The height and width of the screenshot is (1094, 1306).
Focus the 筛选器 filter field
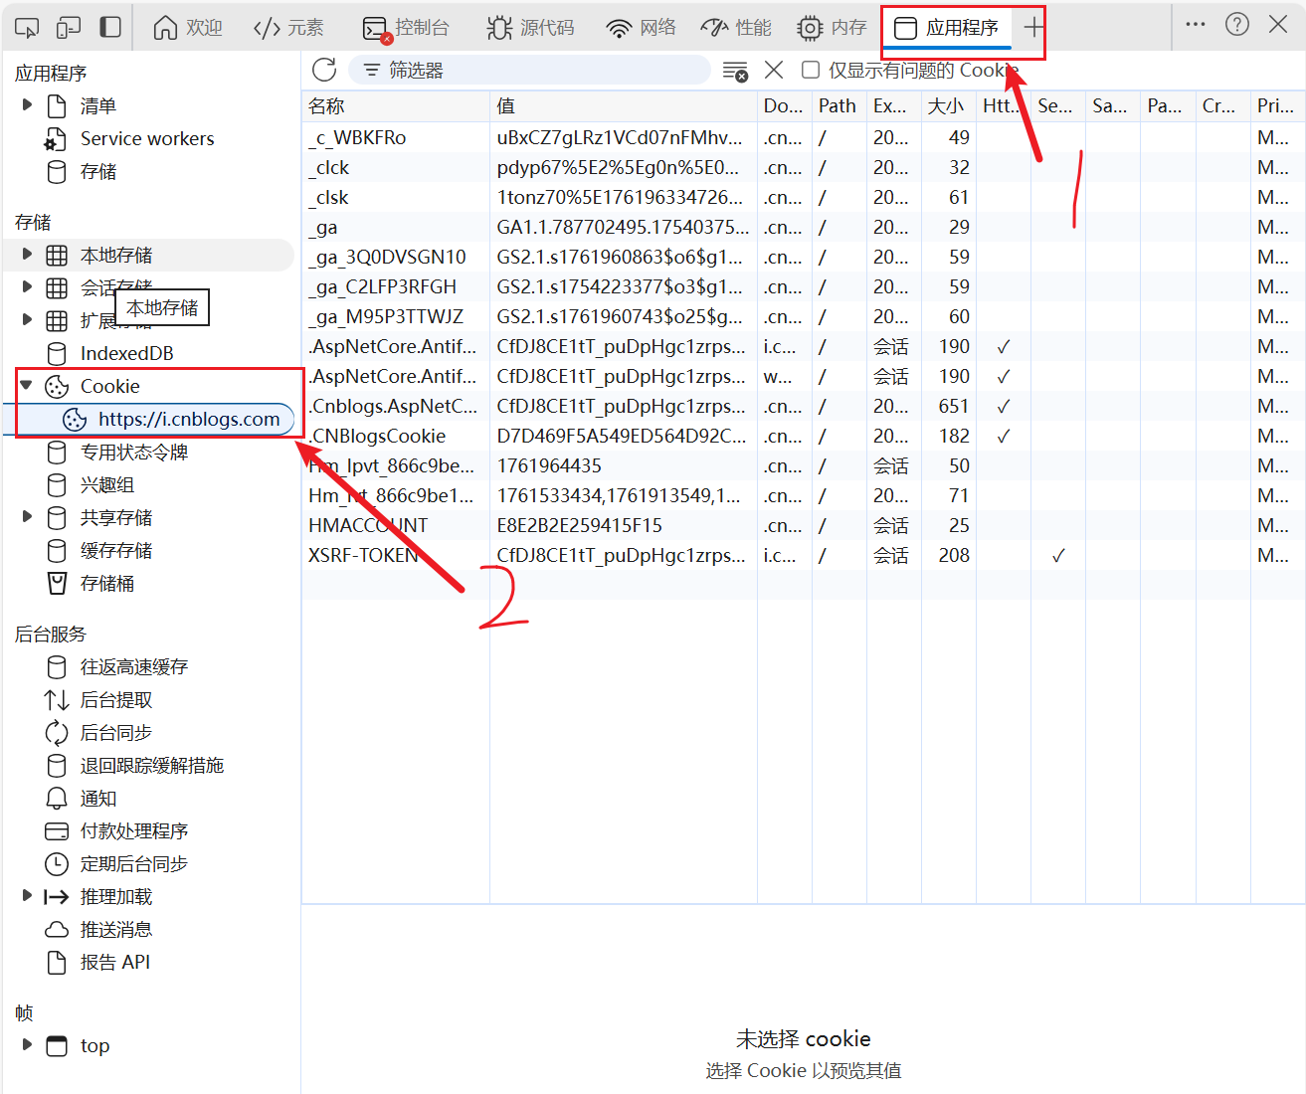tap(529, 70)
